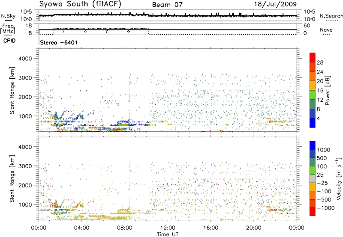Click the '24' value on power scale

click(x=320, y=72)
